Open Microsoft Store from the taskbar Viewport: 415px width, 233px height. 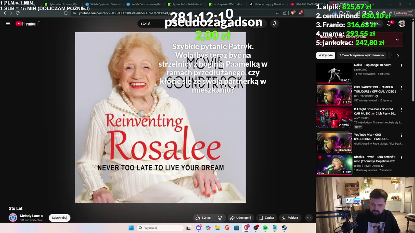coord(237,228)
